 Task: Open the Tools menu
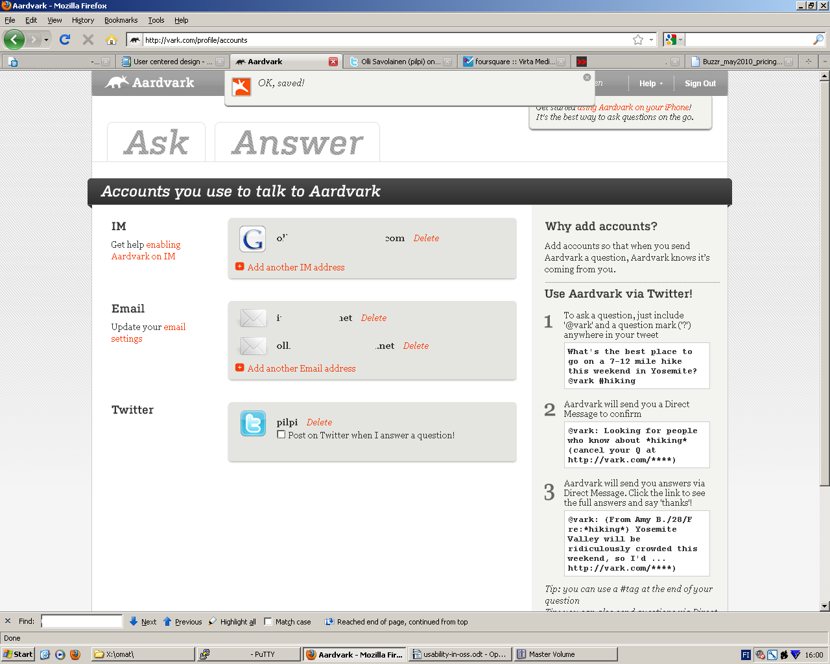click(x=156, y=20)
